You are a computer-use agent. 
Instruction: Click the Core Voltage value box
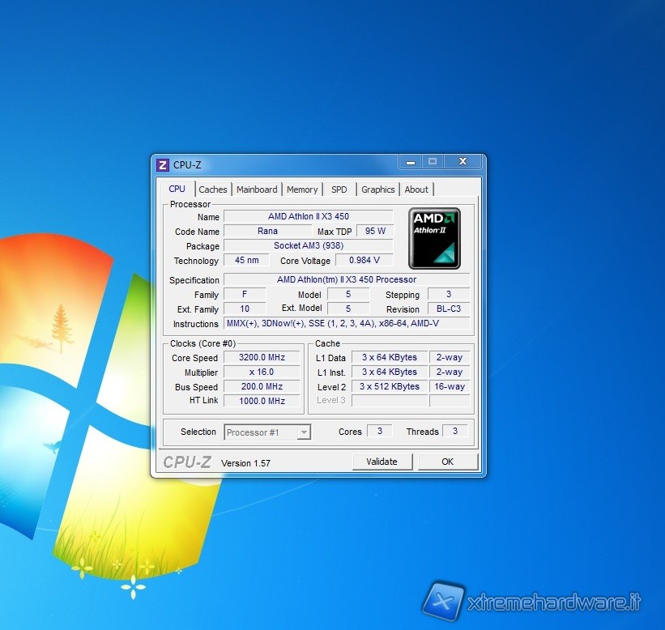(x=364, y=261)
